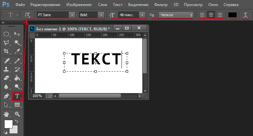The image size is (253, 136).
Task: Pick the Eyedropper tool
Action: 17,51
